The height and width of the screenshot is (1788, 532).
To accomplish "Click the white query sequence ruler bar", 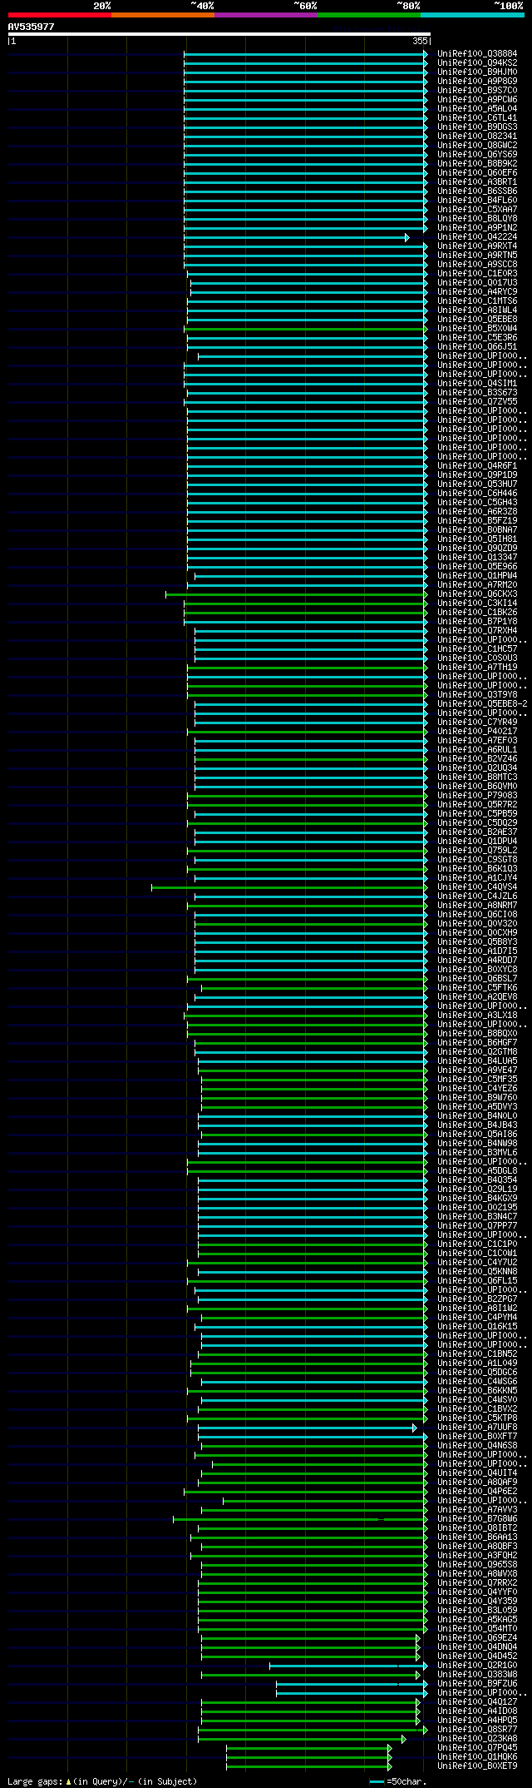I will [x=219, y=34].
